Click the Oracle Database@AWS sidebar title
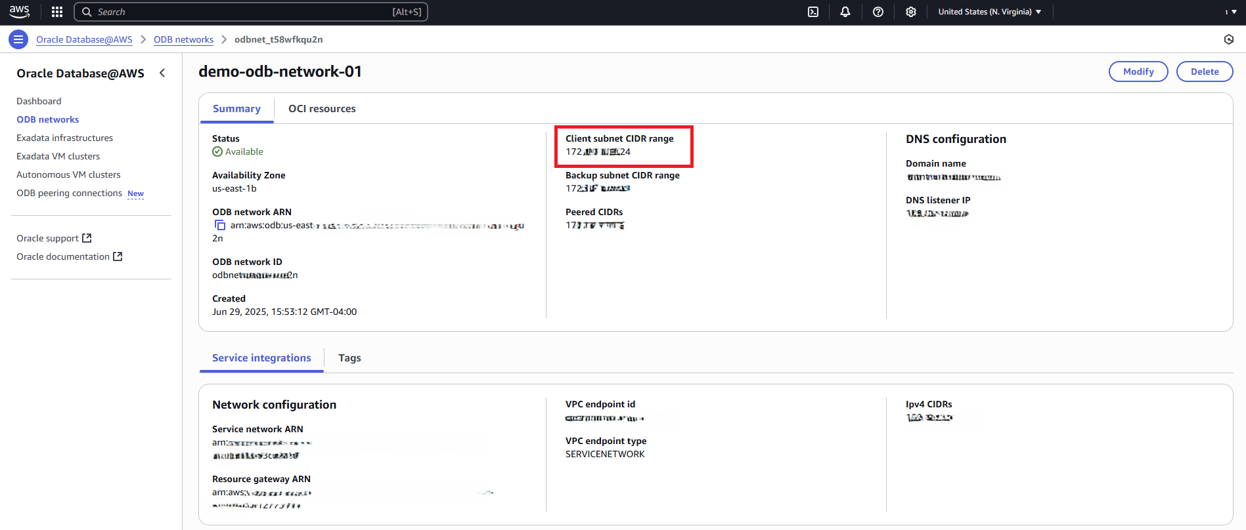 coord(80,73)
